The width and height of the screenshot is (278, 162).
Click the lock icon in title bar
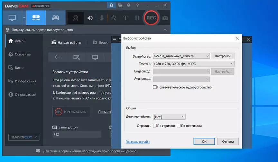tap(111, 5)
